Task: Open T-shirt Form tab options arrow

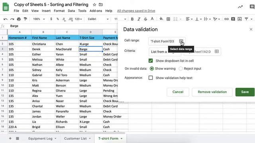Action: [x=122, y=139]
